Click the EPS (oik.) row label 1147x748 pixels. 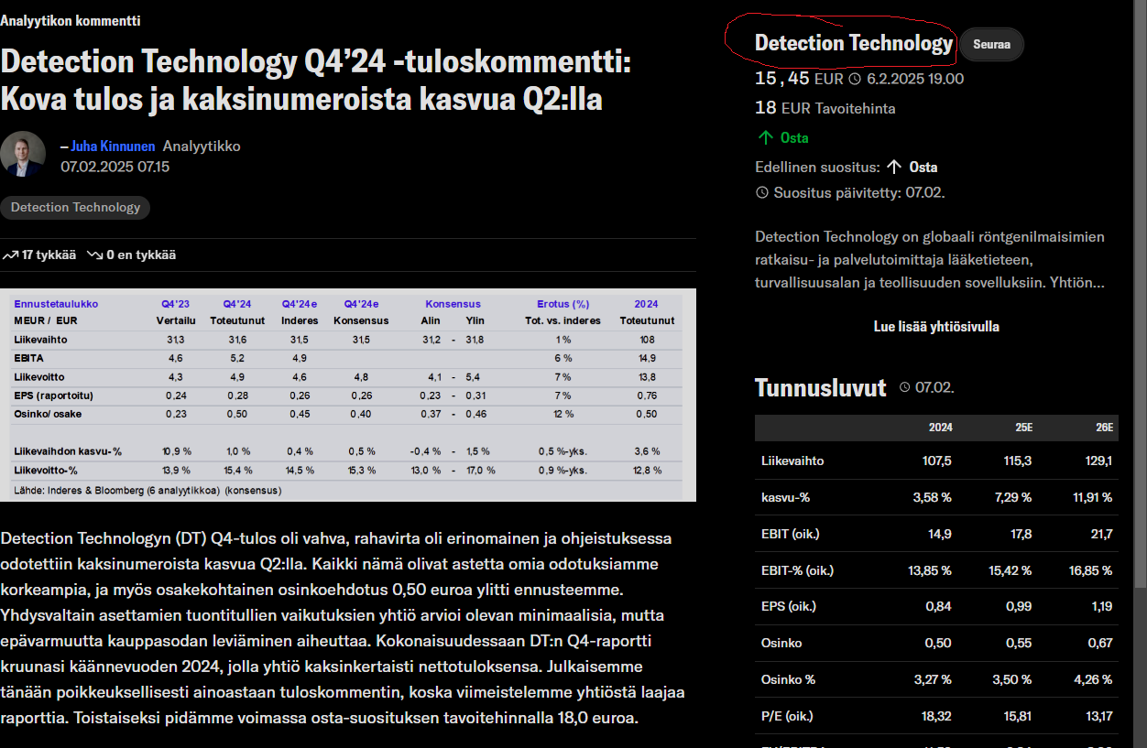789,606
